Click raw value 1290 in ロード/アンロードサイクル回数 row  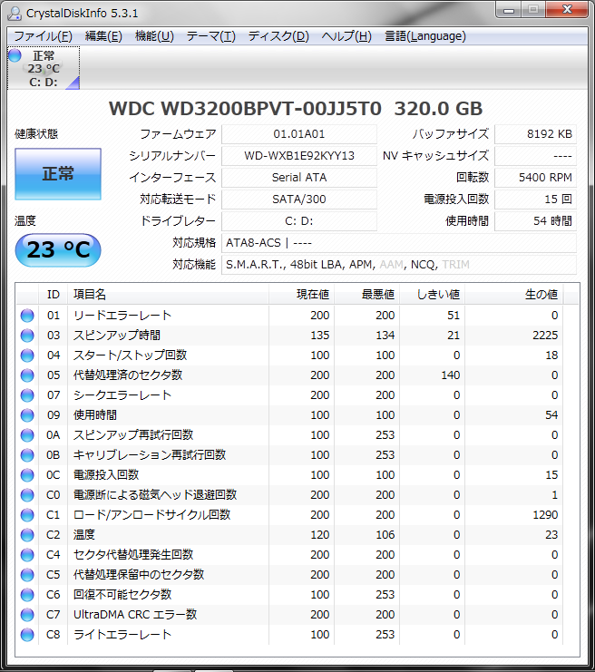pyautogui.click(x=545, y=515)
